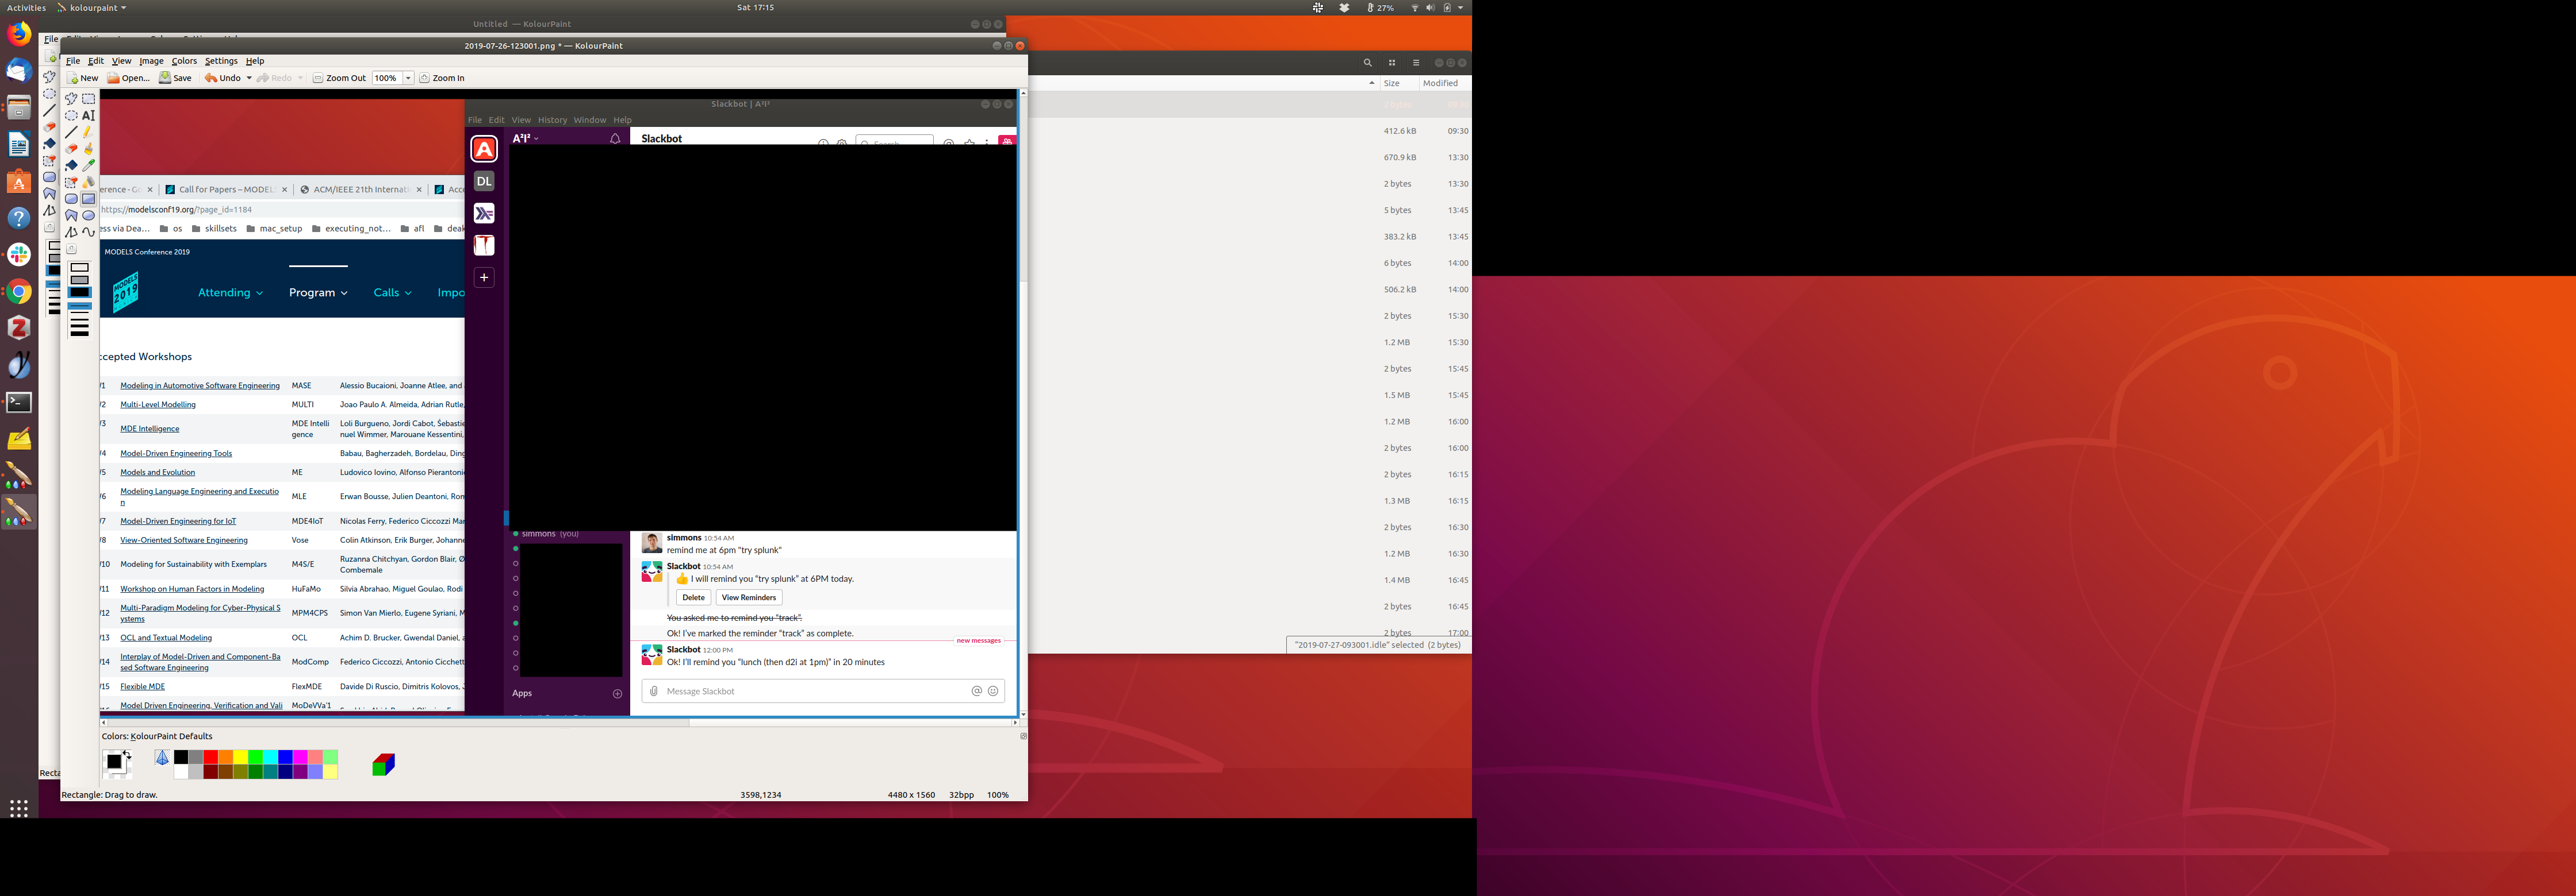Swap foreground and background colors
Viewport: 2576px width, 896px height.
127,754
